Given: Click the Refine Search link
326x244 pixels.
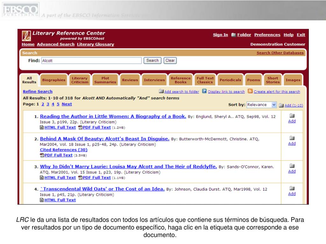Looking at the screenshot, I should [38, 91].
